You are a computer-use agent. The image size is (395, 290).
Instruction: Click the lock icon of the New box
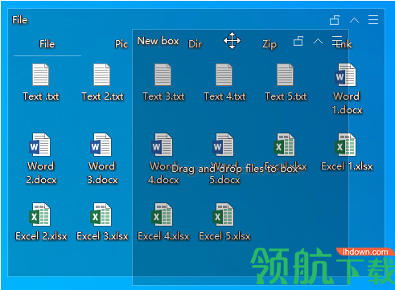(298, 41)
